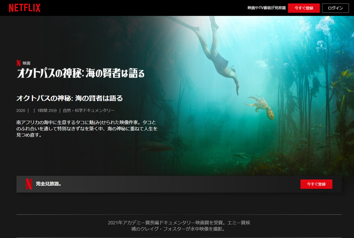Click the Netflix N icon beside 完全見放題
This screenshot has height=238, width=354.
click(28, 184)
